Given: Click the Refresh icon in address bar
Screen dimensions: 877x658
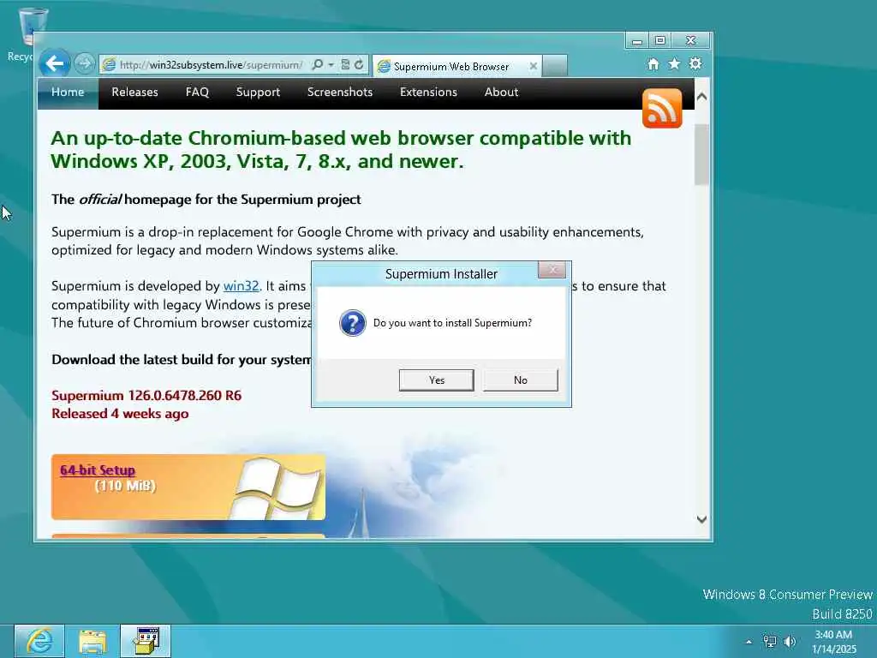Looking at the screenshot, I should point(359,65).
